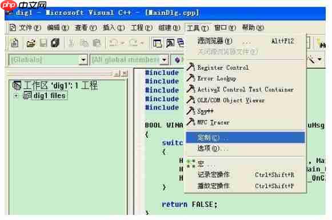Viewport: 332px width, 220px height.
Task: Launch Register Control from Tools menu
Action: (x=245, y=67)
